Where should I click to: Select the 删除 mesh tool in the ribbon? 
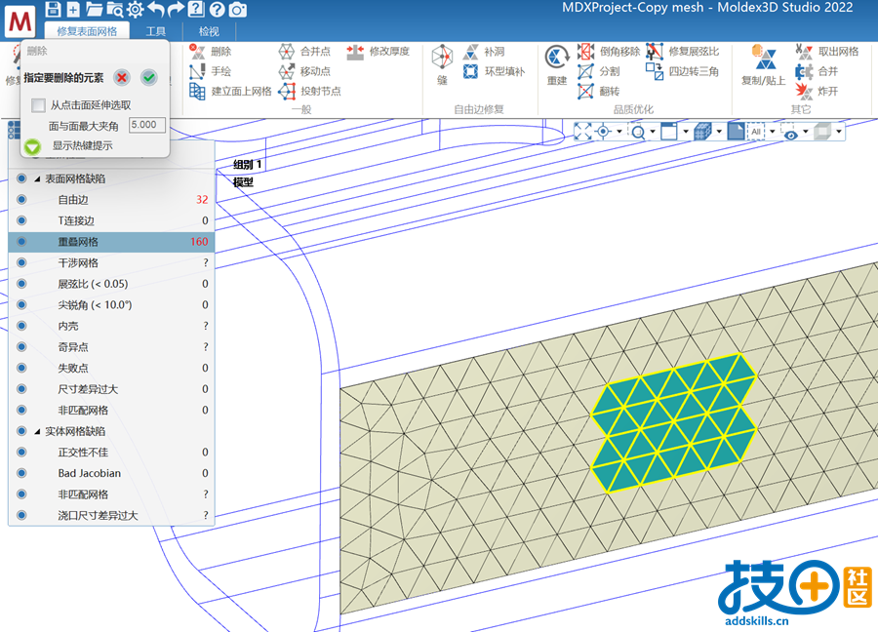coord(210,52)
